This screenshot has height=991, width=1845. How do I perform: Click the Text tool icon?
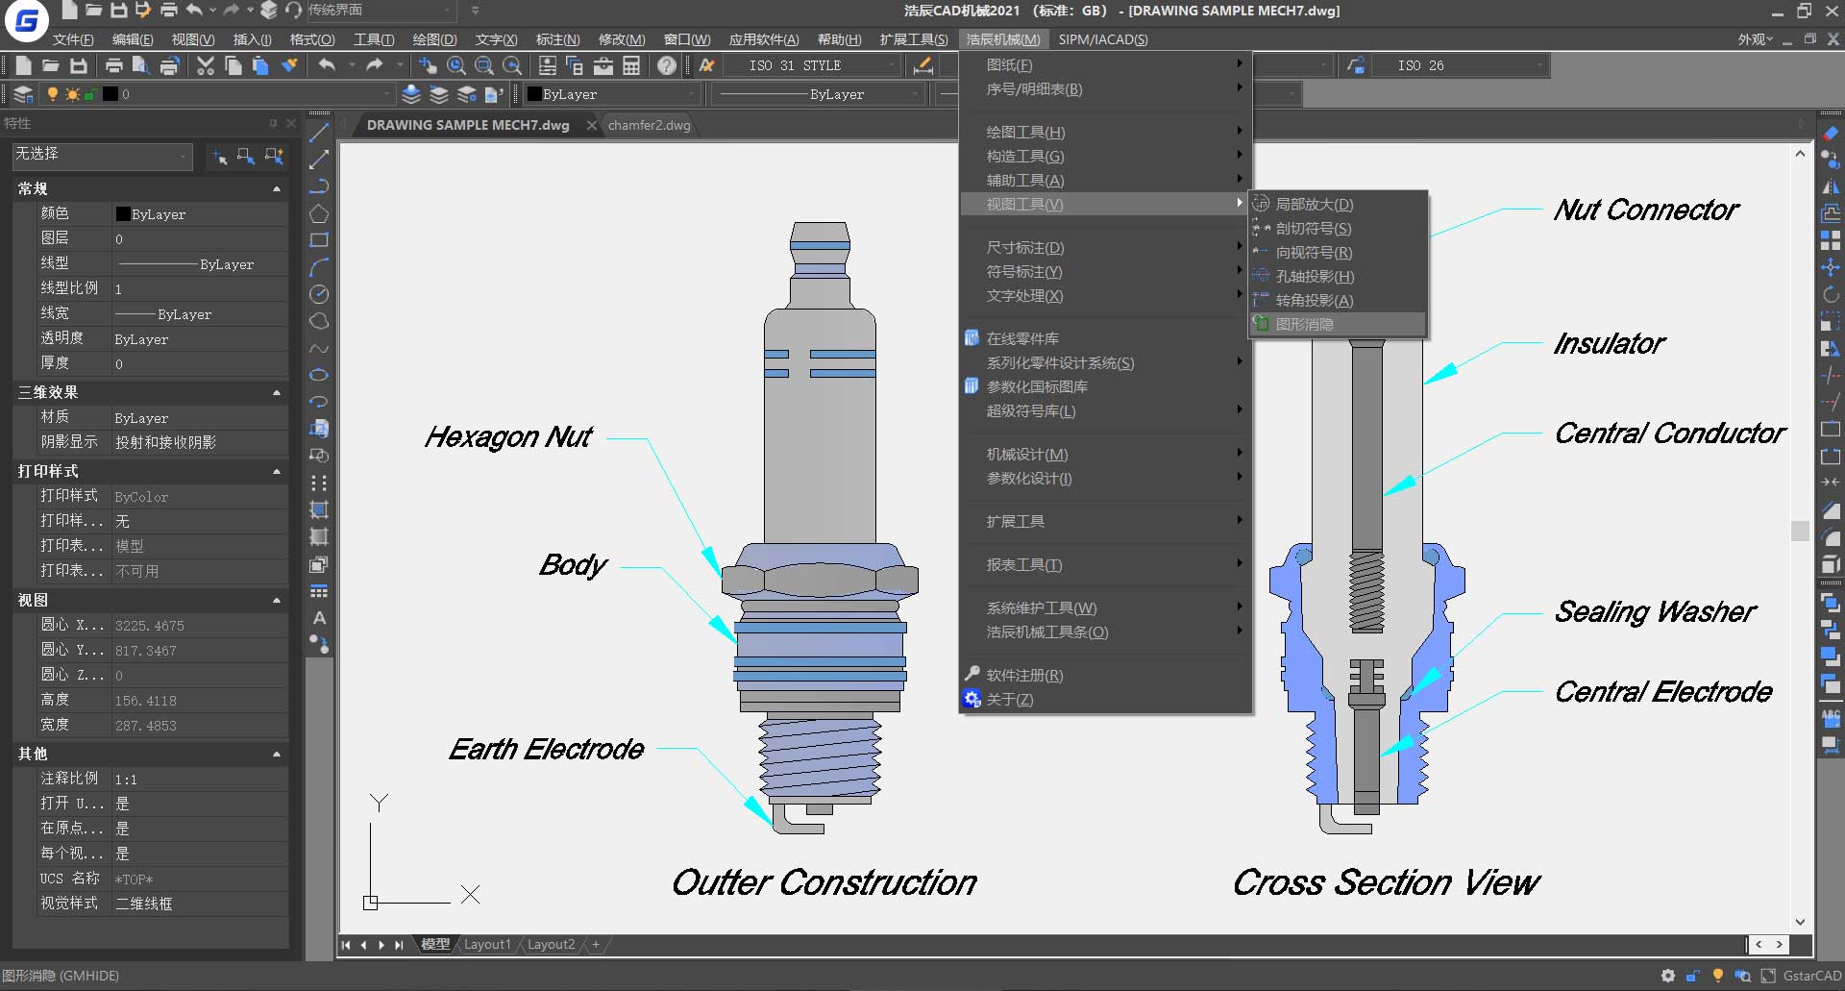(x=319, y=618)
